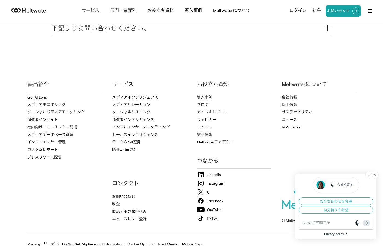
Task: Click the X social icon
Action: point(201,192)
